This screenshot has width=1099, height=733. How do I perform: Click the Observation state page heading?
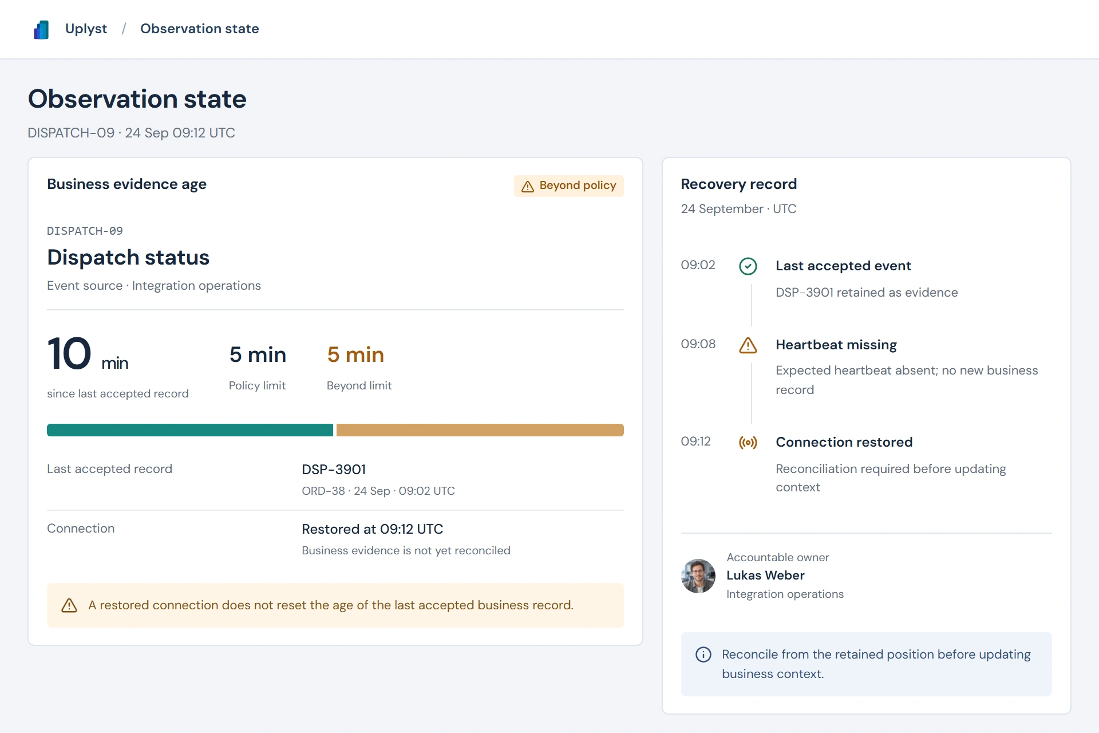(x=137, y=99)
